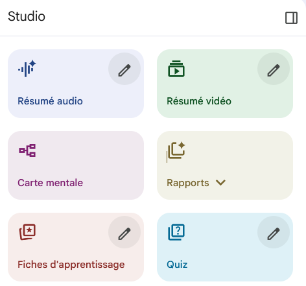Click the Rapports text label
306x286 pixels.
pyautogui.click(x=188, y=183)
